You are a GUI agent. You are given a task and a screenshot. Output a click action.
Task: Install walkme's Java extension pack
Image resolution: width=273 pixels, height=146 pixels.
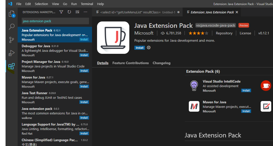coord(84,118)
